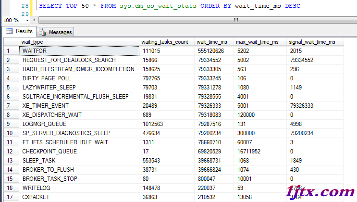Select the SP_SERVER_DIAGNOSTICS_SLEEP cell
The image size is (357, 202).
pyautogui.click(x=79, y=133)
